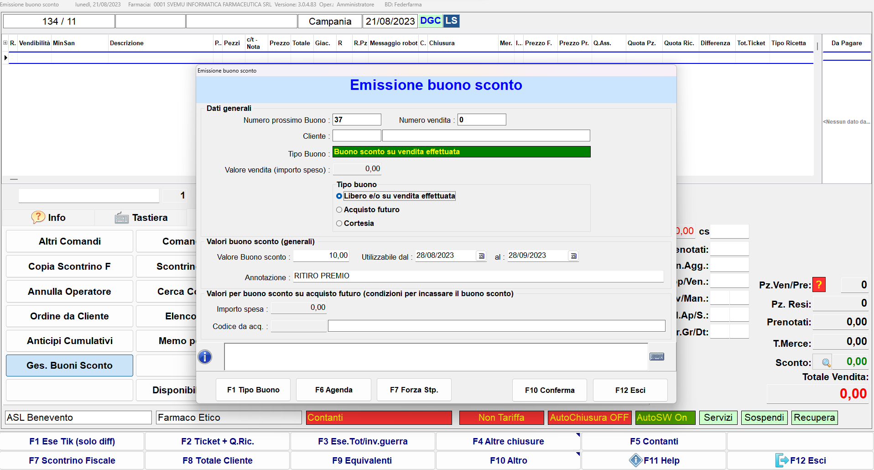The height and width of the screenshot is (470, 874).
Task: Click the red question mark next to Pz.Ven/Pre
Action: pyautogui.click(x=819, y=285)
